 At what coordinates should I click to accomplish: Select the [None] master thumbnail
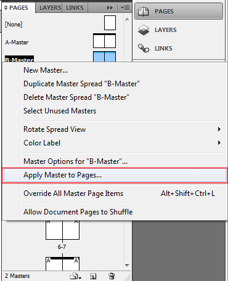[110, 23]
